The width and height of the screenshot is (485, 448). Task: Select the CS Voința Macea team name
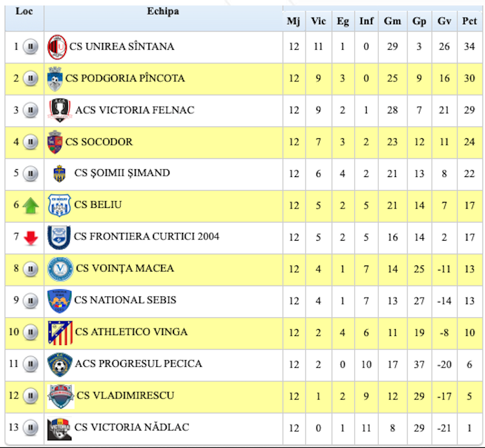124,268
